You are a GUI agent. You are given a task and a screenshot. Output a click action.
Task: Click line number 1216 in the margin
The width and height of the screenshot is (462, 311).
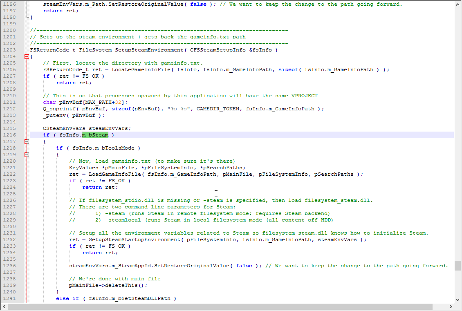9,135
